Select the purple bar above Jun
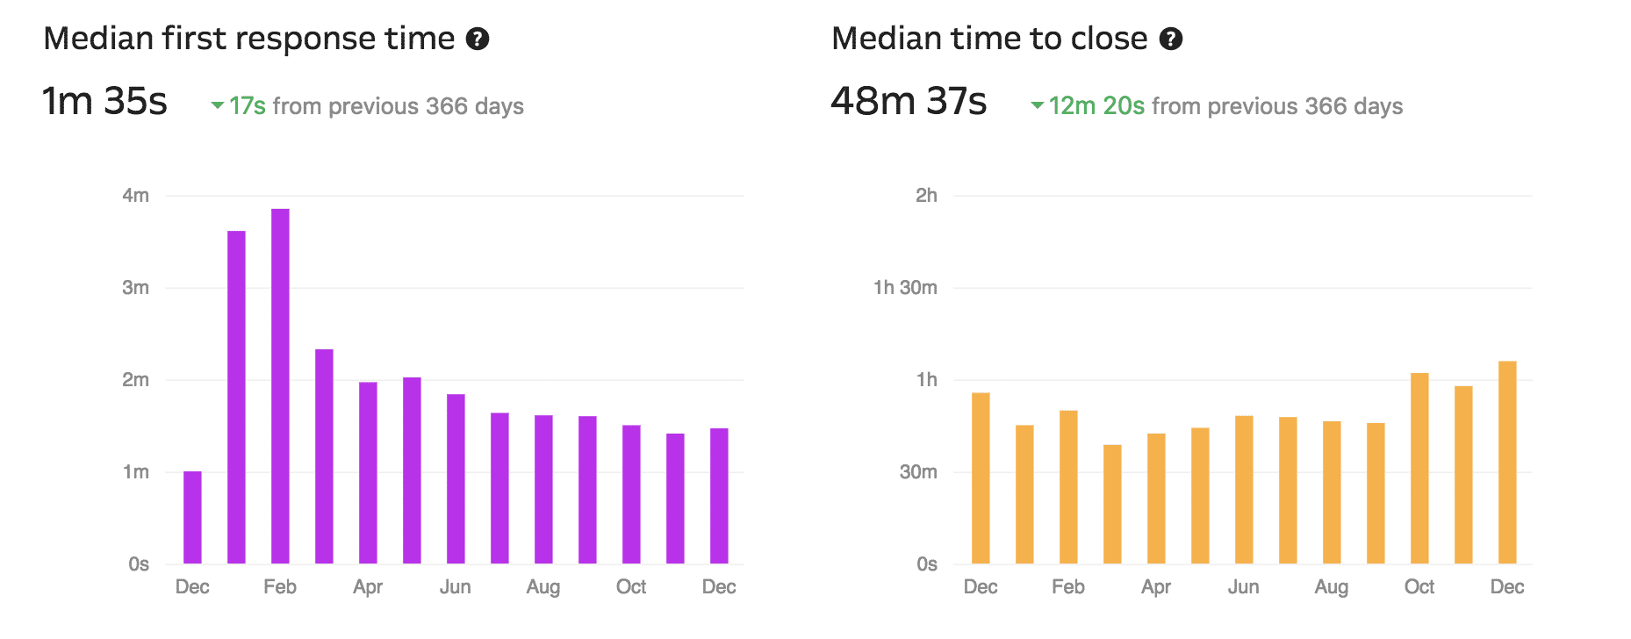Screen dimensions: 1631x639 456,478
